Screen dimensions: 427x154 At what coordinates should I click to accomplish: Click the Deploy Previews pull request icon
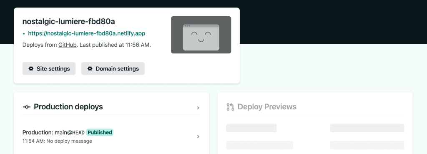pyautogui.click(x=230, y=107)
